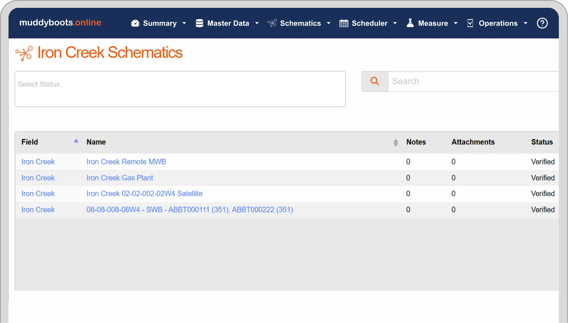Open the Measure menu
The height and width of the screenshot is (323, 568).
pos(433,23)
